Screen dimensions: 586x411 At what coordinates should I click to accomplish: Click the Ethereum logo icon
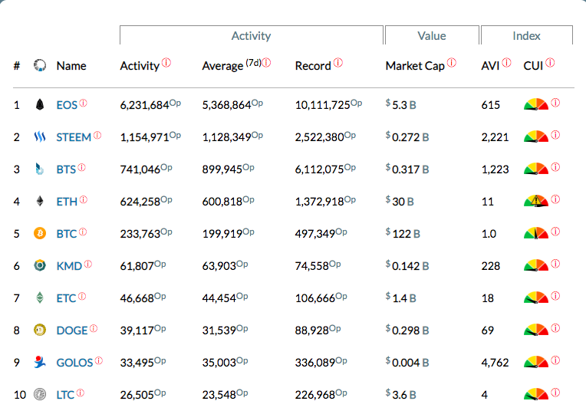[x=40, y=202]
